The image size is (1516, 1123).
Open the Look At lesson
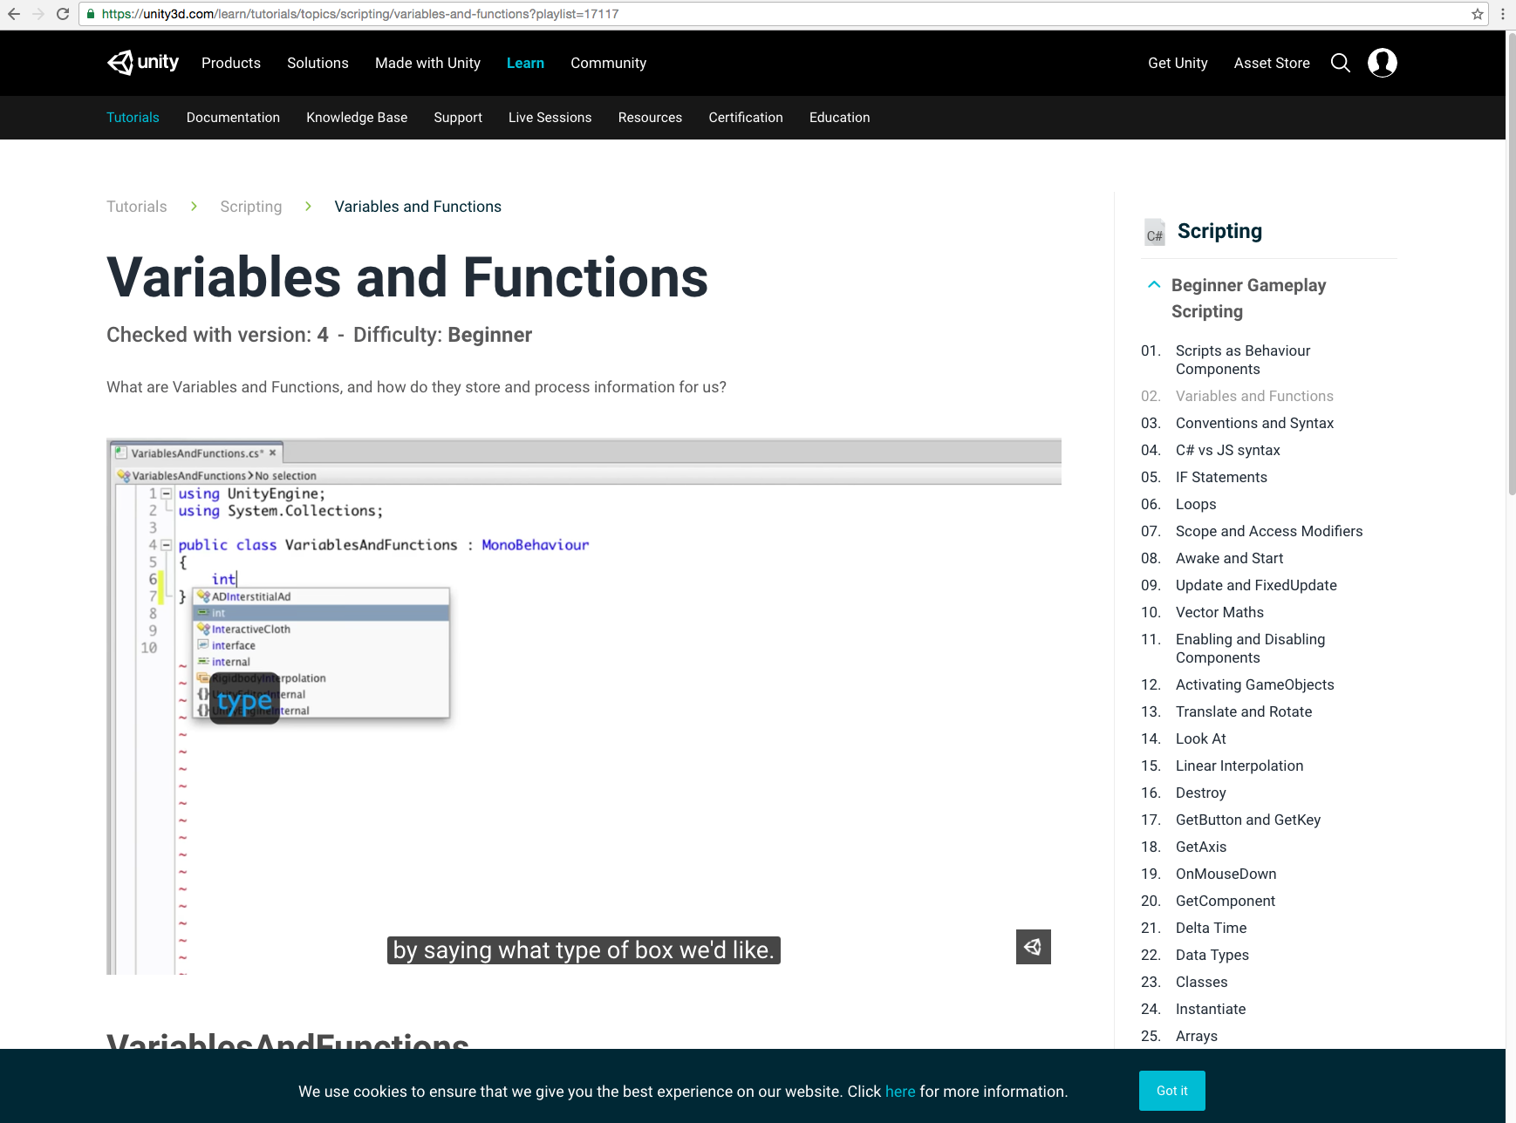[x=1200, y=738]
